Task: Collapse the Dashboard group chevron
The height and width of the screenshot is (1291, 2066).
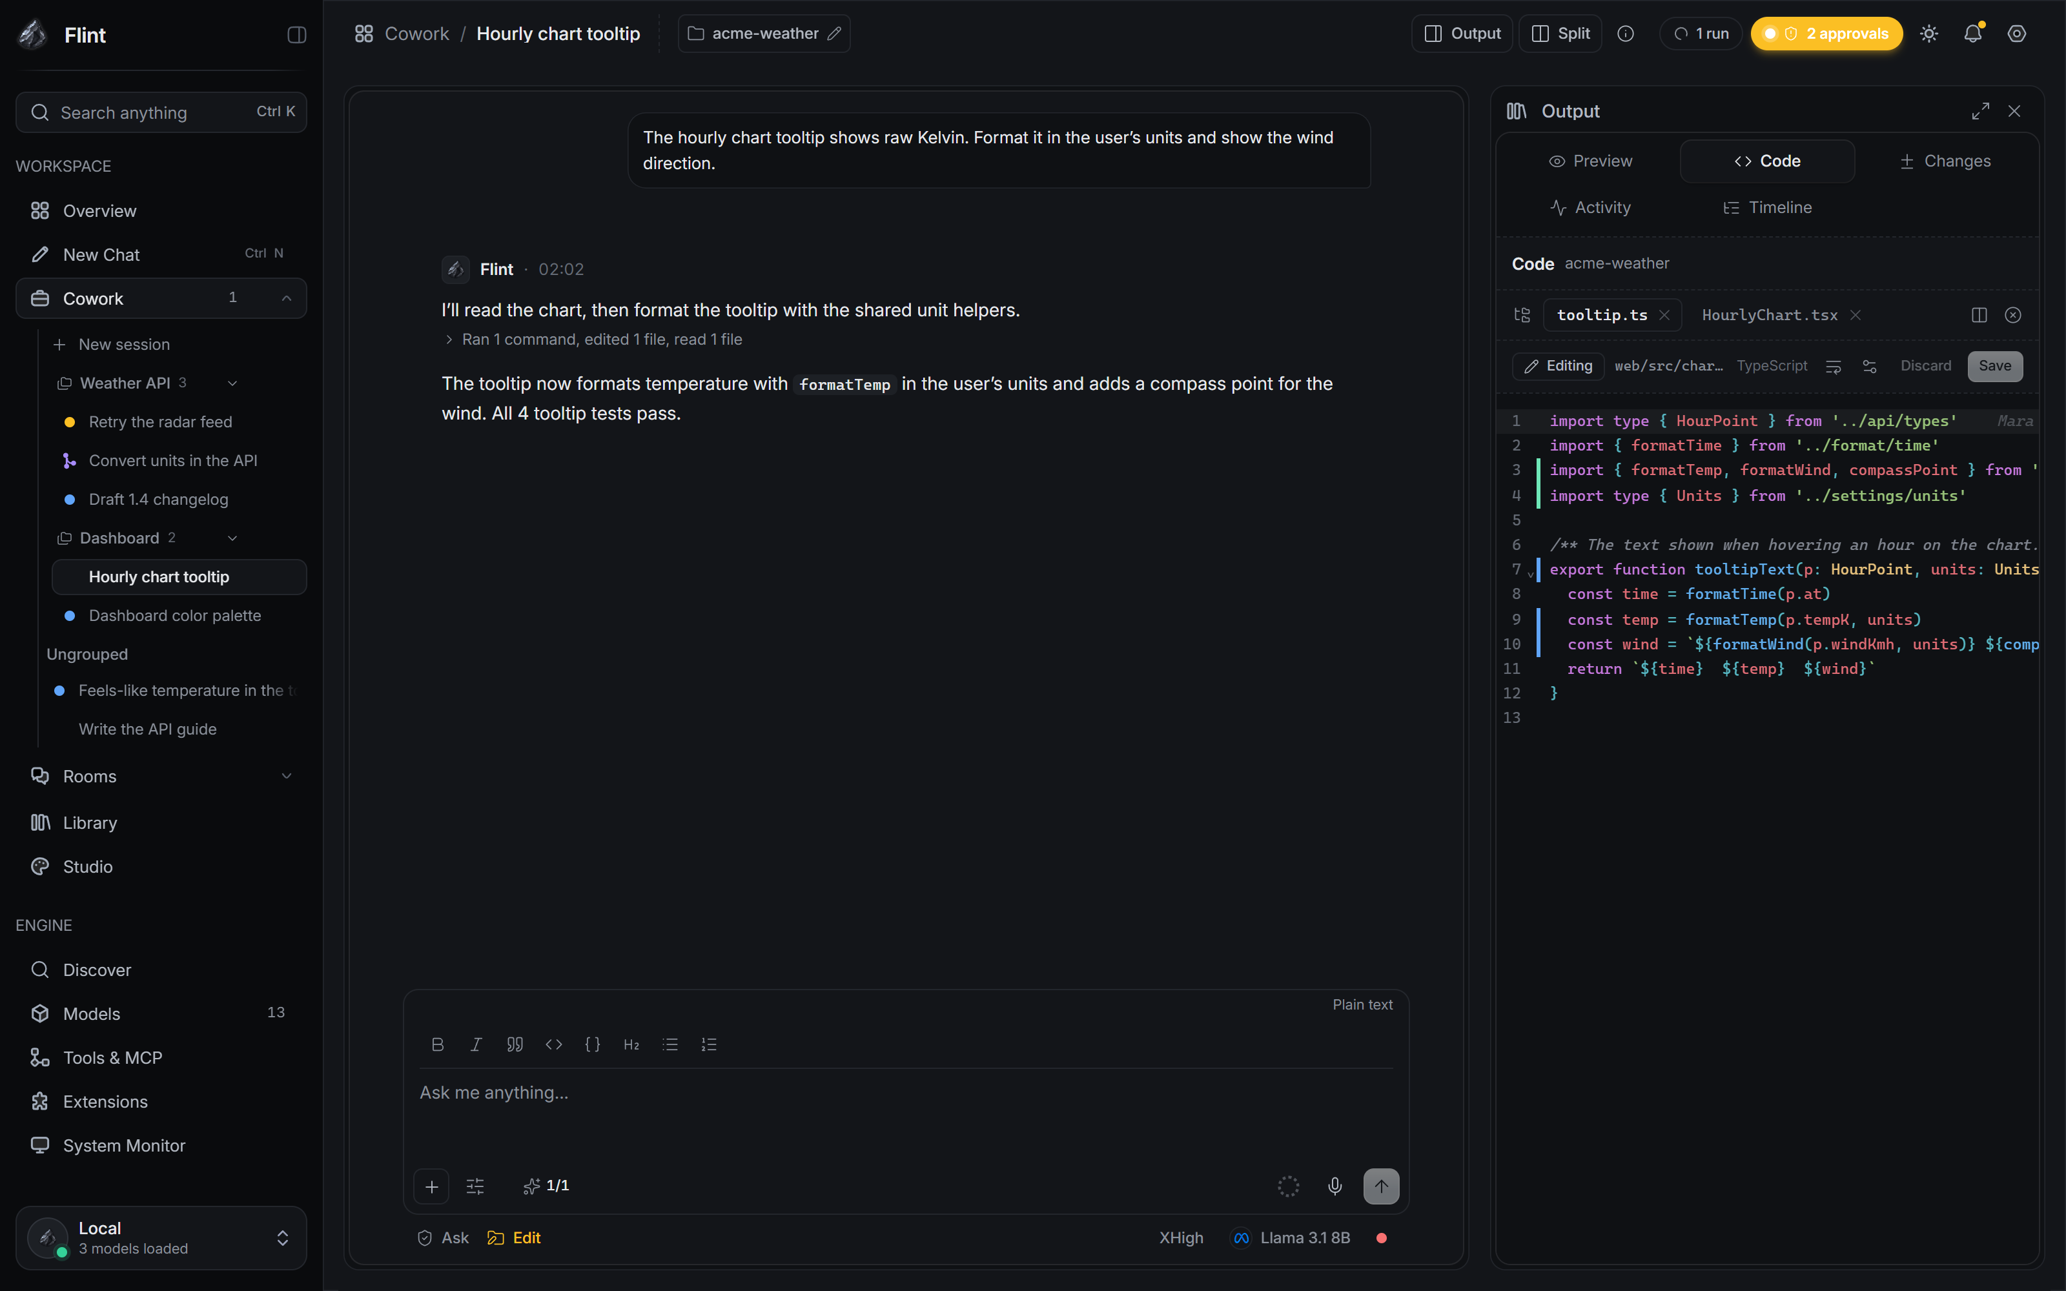Action: [232, 538]
